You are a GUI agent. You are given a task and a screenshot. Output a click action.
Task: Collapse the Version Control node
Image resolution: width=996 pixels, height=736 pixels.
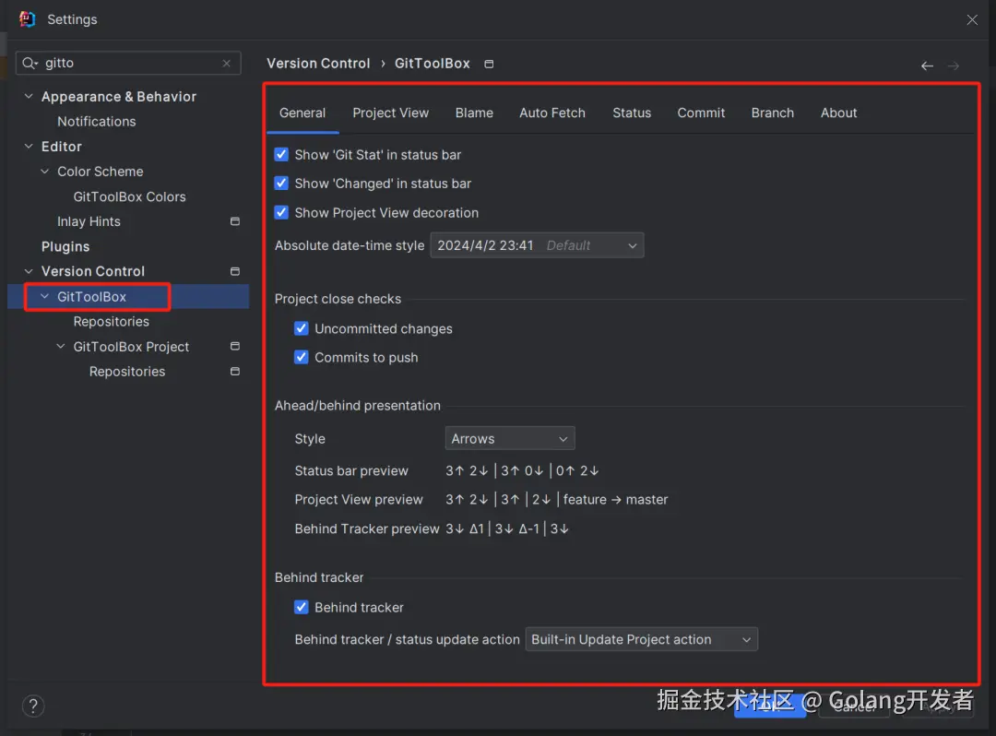(x=29, y=271)
